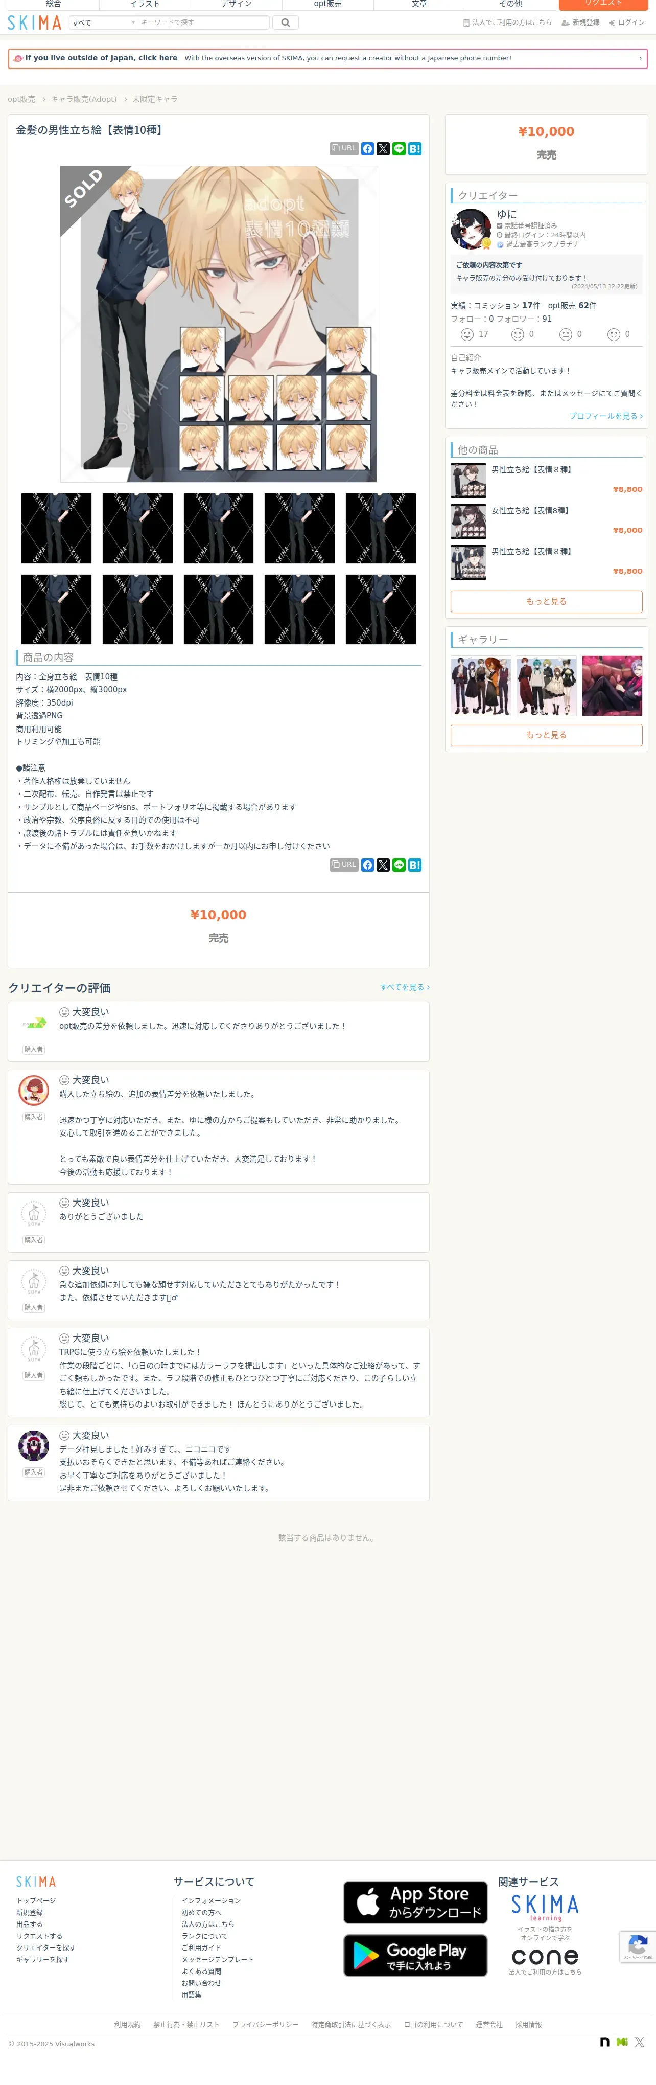The width and height of the screenshot is (656, 2085).
Task: Switch to the その他 tab
Action: [510, 4]
